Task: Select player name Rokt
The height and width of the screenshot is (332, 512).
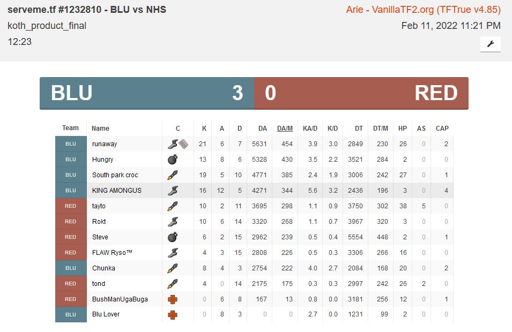Action: pos(99,222)
